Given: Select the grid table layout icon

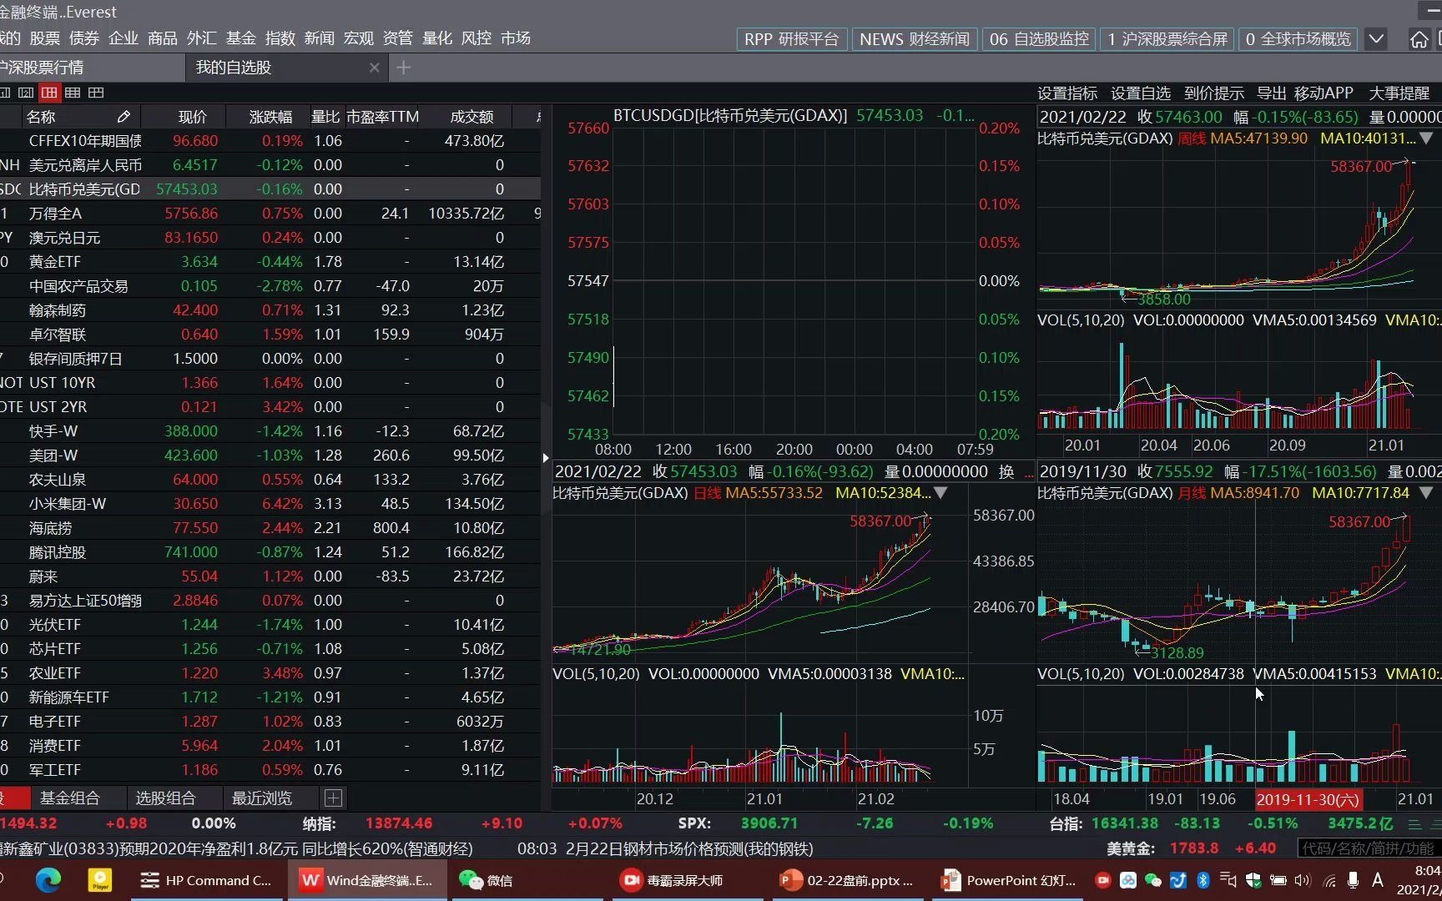Looking at the screenshot, I should (x=73, y=93).
